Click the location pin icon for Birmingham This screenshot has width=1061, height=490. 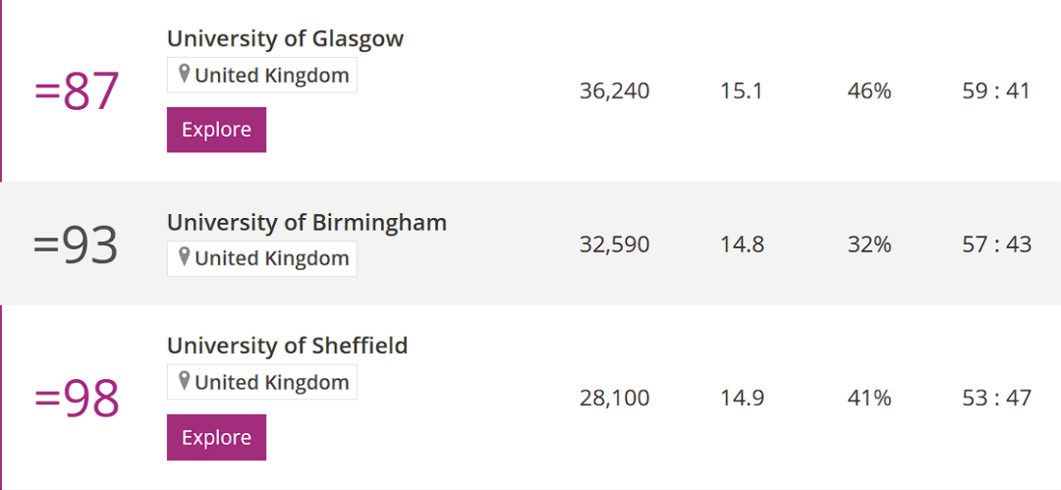[184, 258]
